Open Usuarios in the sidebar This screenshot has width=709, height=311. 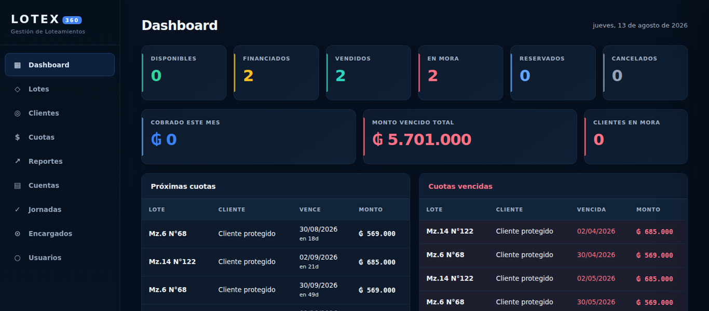[x=60, y=258]
